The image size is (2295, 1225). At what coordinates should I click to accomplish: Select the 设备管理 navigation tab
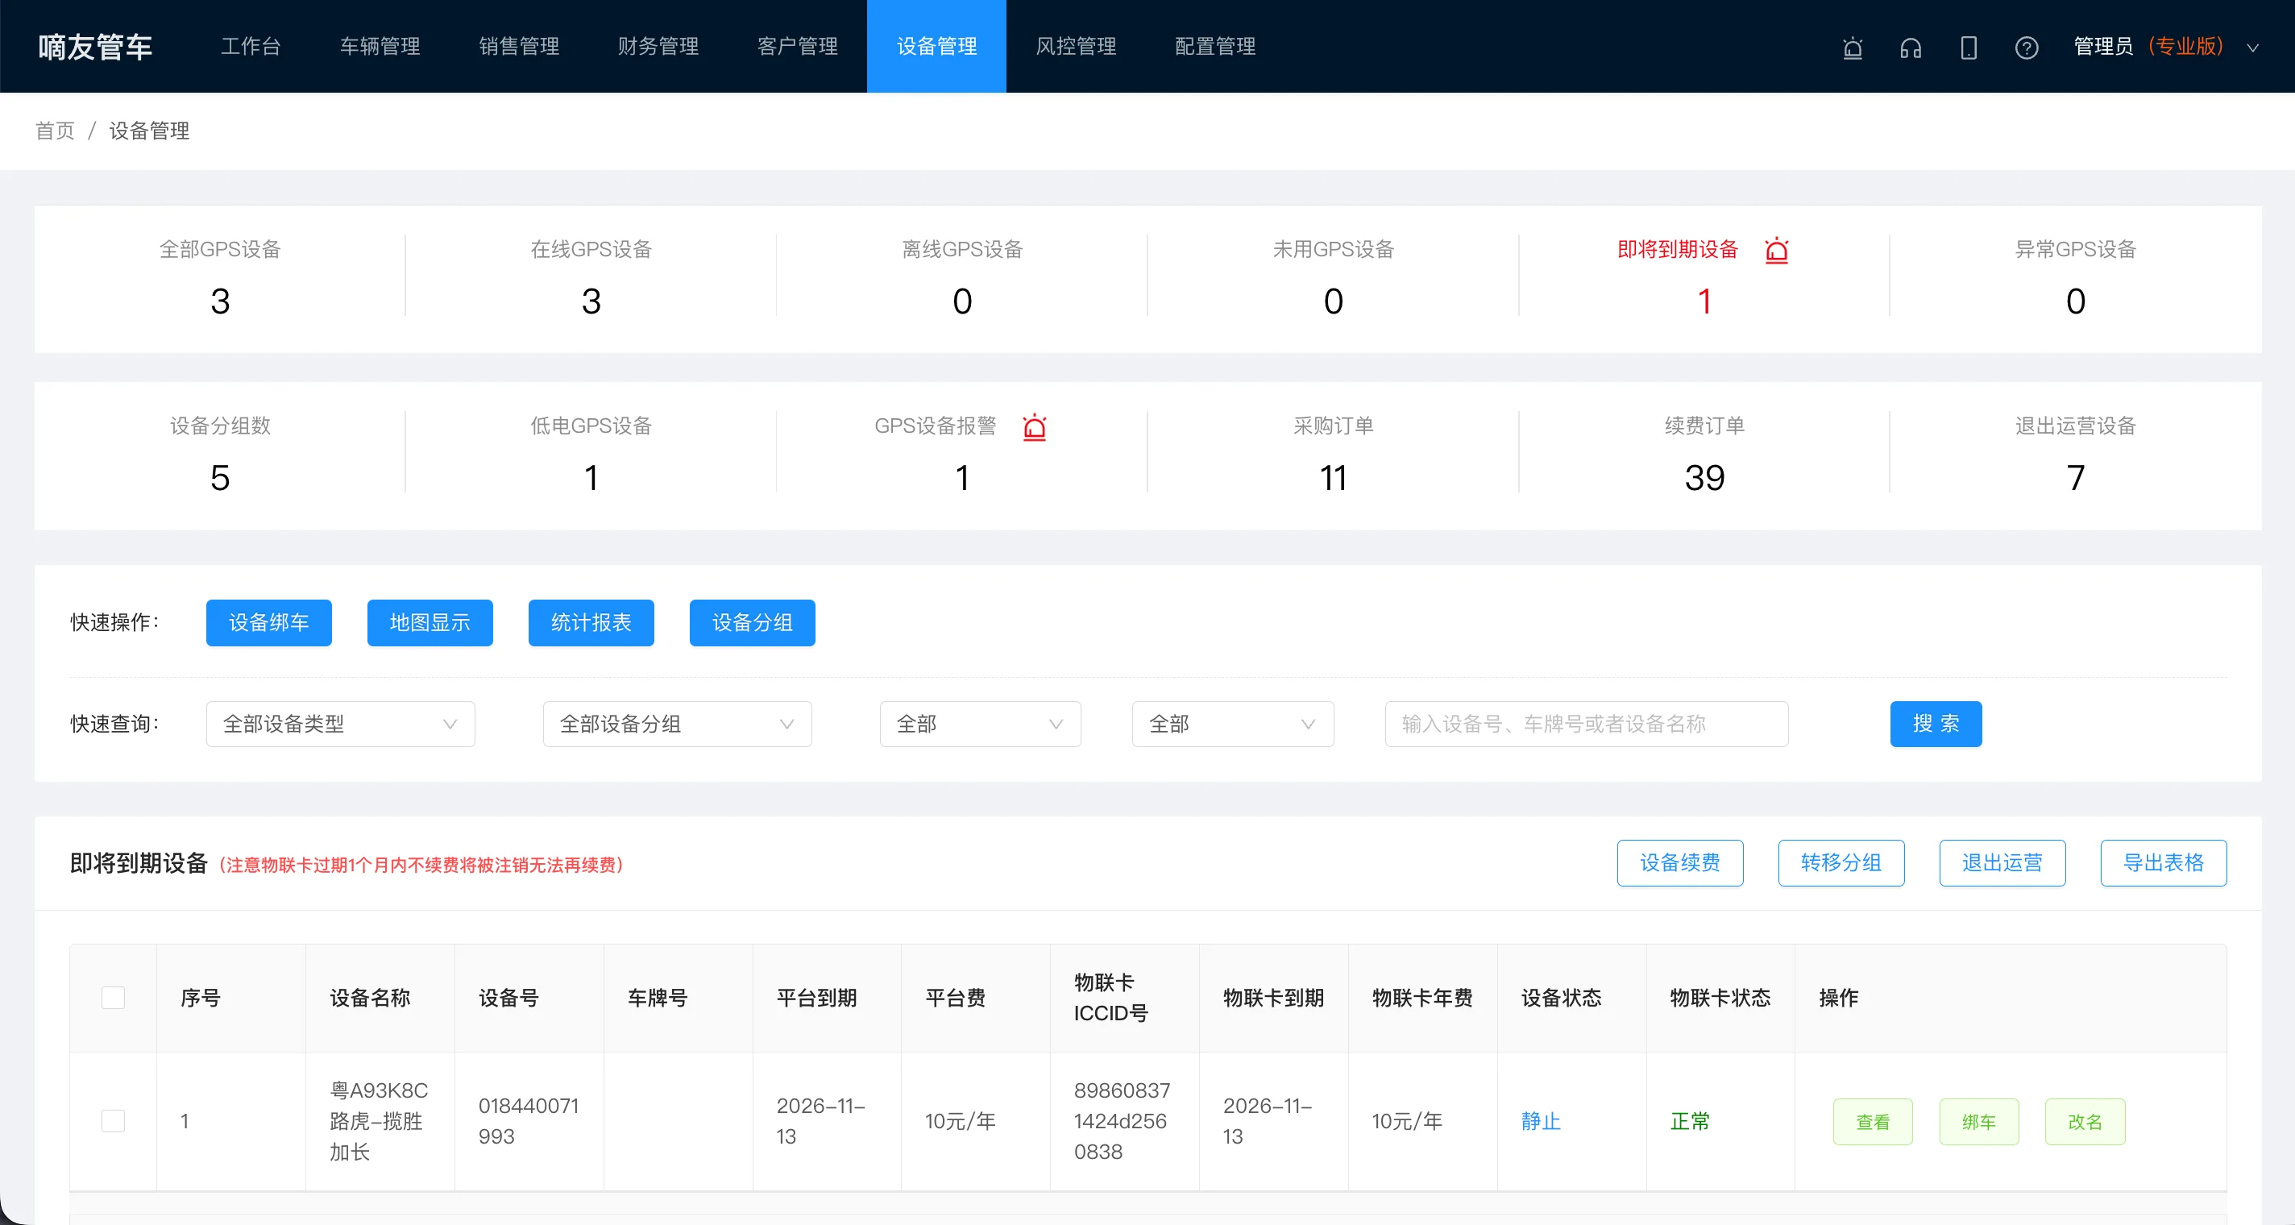click(x=936, y=46)
